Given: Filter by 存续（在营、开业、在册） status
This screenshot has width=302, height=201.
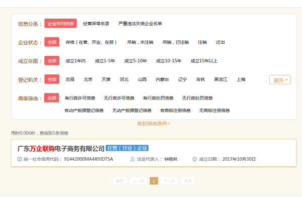Looking at the screenshot, I should pos(91,42).
